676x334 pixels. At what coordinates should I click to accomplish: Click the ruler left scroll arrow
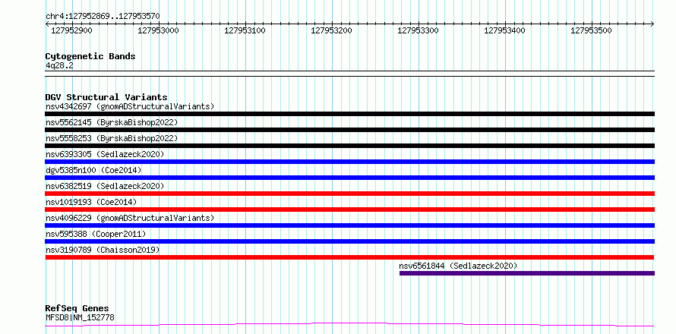[47, 24]
